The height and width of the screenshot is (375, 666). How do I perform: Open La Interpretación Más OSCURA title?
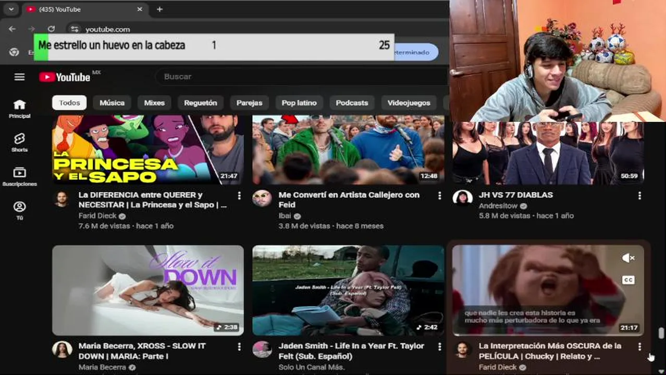550,351
